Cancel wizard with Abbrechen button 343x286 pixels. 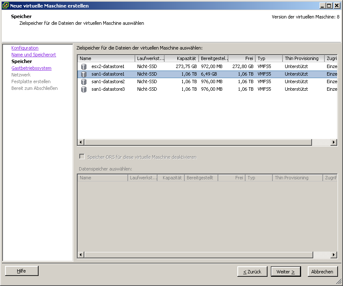click(x=322, y=272)
